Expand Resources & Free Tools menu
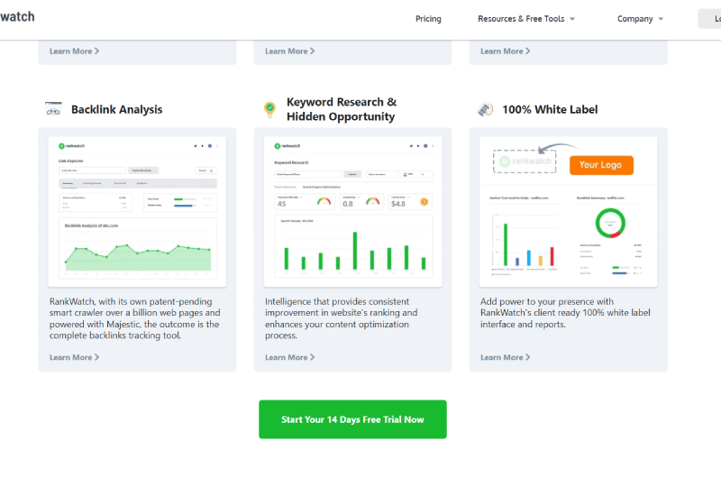 coord(526,19)
